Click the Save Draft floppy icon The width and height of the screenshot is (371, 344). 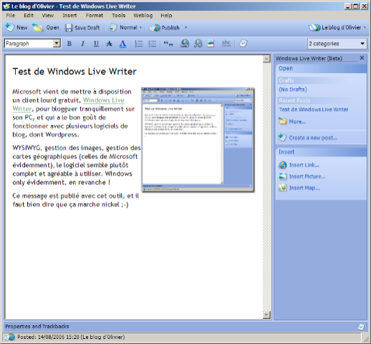click(69, 28)
